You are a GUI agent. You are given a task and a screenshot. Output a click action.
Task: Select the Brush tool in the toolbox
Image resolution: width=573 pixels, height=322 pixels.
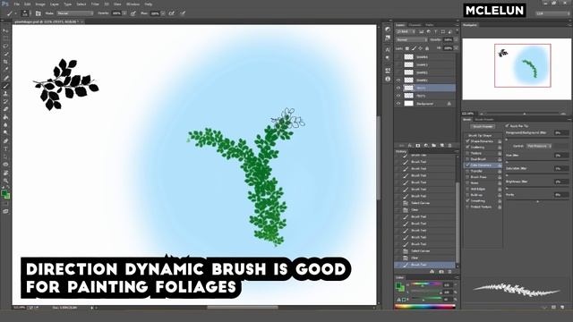(5, 86)
